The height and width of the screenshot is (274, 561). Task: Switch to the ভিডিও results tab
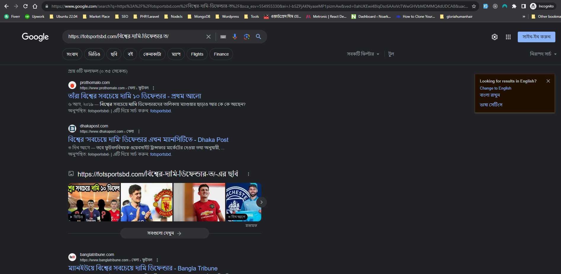click(94, 54)
